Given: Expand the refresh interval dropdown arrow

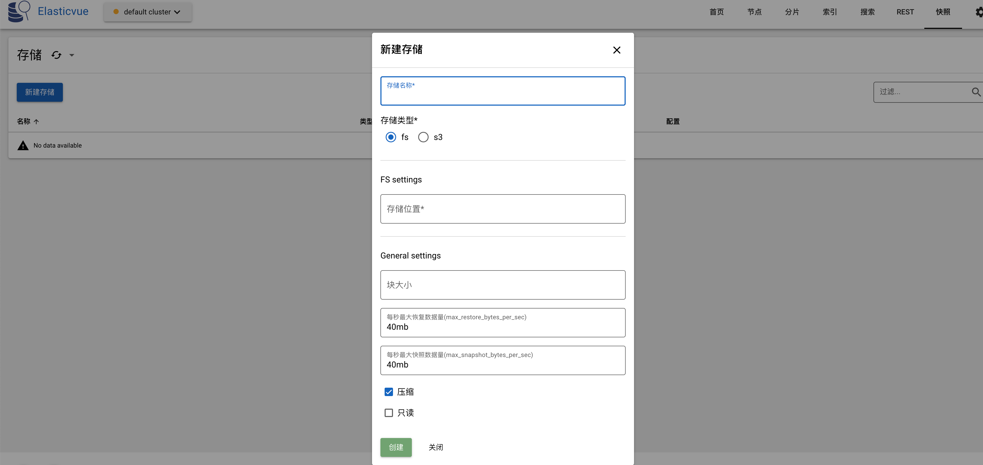Looking at the screenshot, I should coord(72,55).
